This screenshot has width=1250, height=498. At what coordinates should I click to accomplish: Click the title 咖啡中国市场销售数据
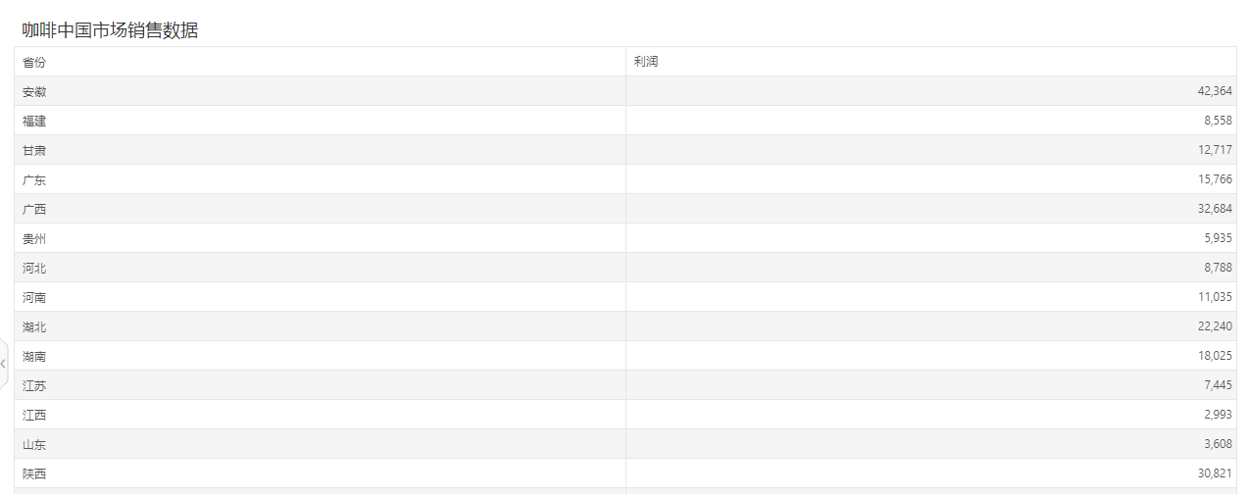(x=111, y=30)
